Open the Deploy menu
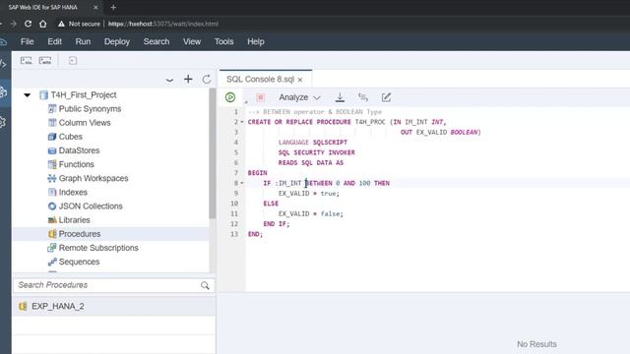The height and width of the screenshot is (354, 630). click(117, 41)
